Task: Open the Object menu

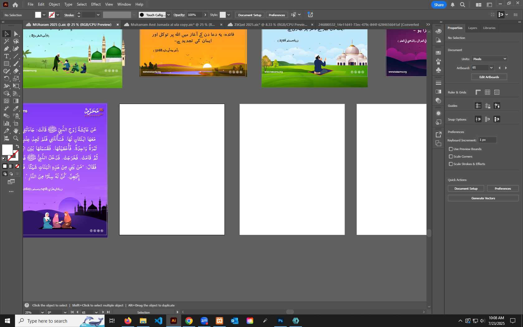Action: [54, 4]
